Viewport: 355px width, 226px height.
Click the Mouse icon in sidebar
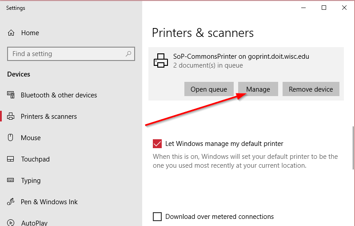pyautogui.click(x=11, y=137)
